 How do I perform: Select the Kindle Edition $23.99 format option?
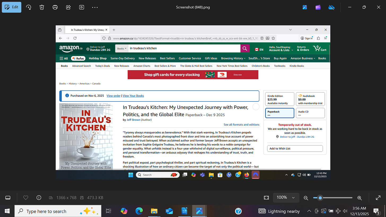[x=280, y=99]
